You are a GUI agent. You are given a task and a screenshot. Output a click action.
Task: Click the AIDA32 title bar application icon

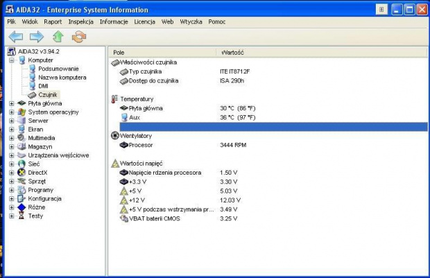[x=10, y=9]
